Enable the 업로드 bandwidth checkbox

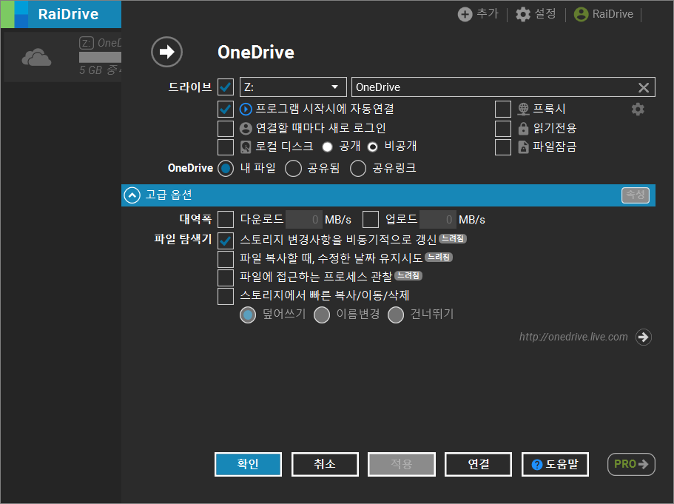pos(371,219)
